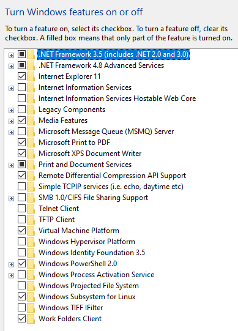The image size is (238, 331).
Task: Enable IIS Hostable Web Core checkbox
Action: [x=21, y=98]
